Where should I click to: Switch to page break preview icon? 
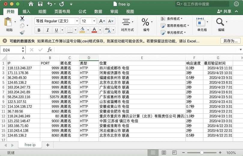(x=174, y=153)
